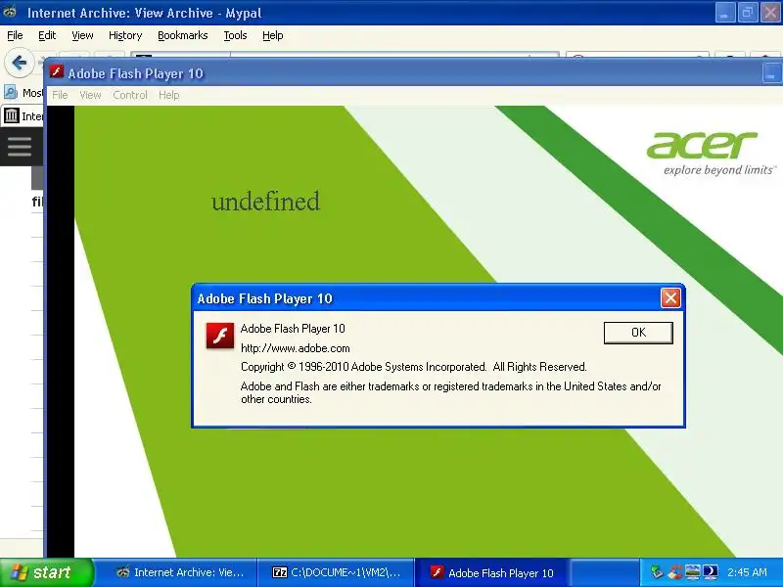Click the acer logo in Flash content
783x587 pixels.
click(702, 145)
